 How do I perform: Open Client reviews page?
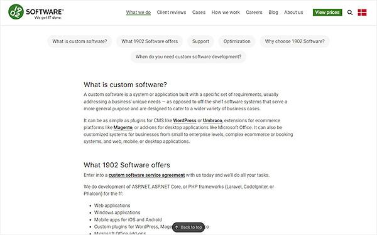(x=172, y=13)
